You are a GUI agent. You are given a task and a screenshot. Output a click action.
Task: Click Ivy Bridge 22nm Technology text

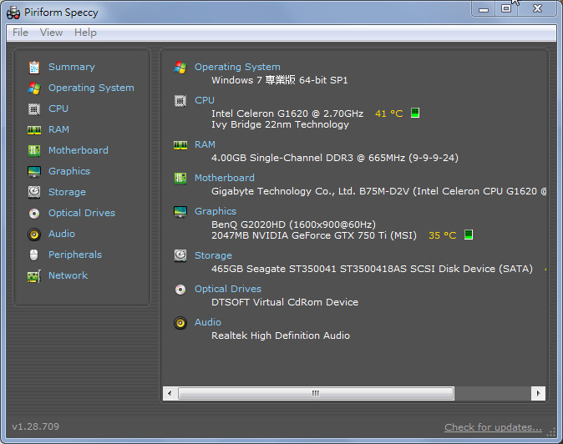[280, 125]
